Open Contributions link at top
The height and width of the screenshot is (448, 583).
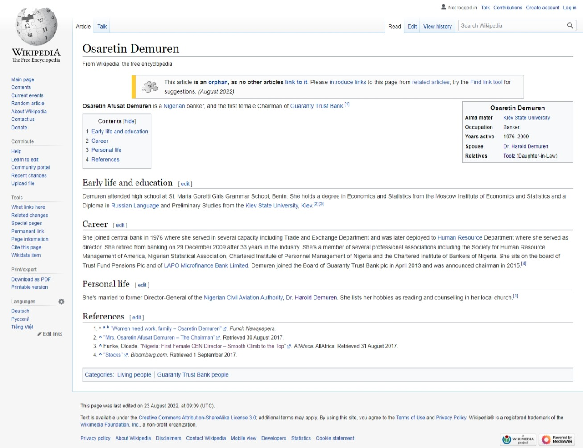click(508, 8)
